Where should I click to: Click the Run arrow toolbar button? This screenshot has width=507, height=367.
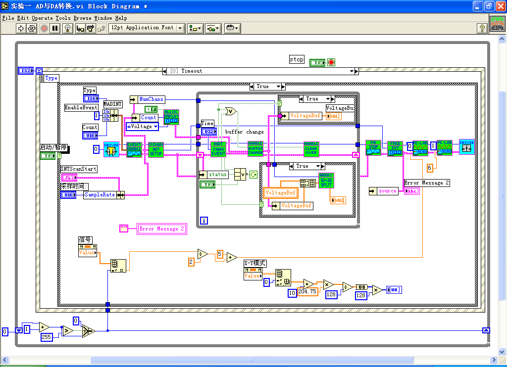21,28
